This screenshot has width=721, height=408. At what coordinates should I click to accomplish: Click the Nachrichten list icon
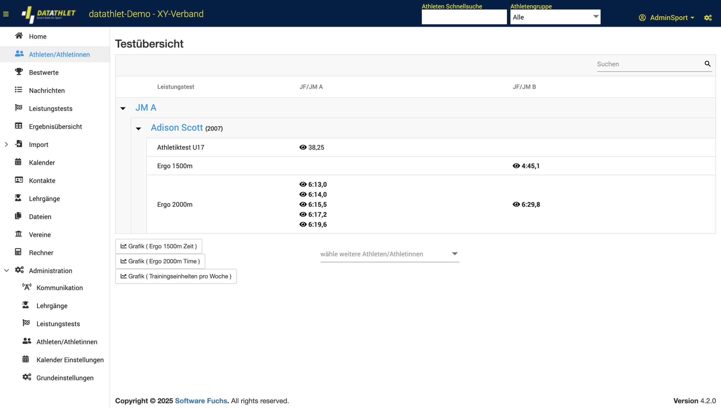pyautogui.click(x=18, y=90)
